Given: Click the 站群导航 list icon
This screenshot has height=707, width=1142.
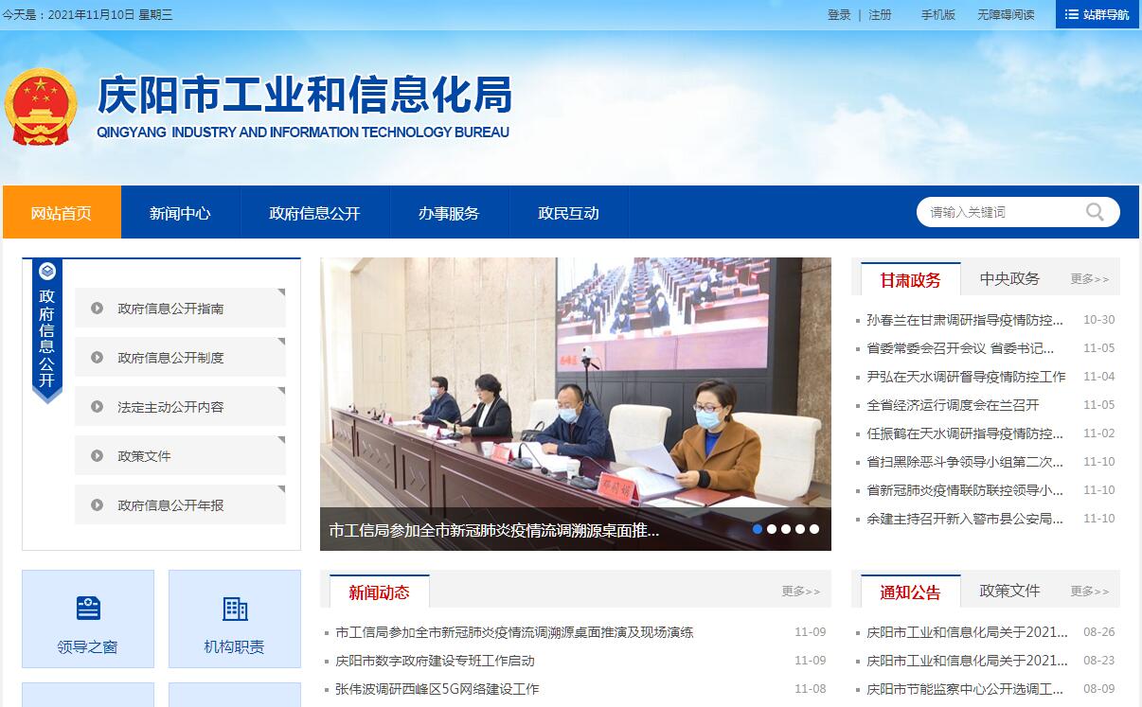Looking at the screenshot, I should point(1071,14).
